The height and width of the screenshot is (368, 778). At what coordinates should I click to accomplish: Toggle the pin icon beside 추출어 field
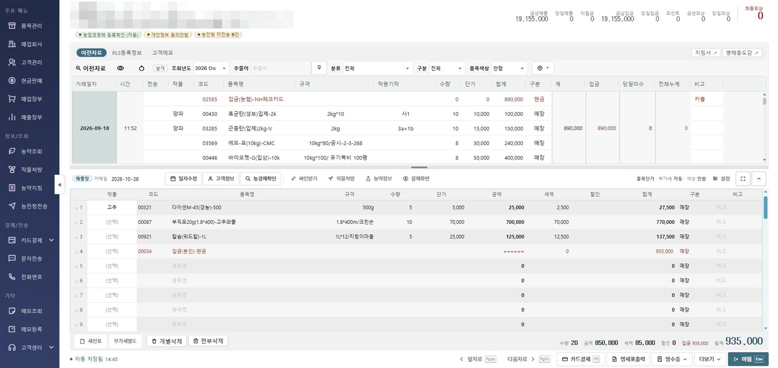[319, 68]
